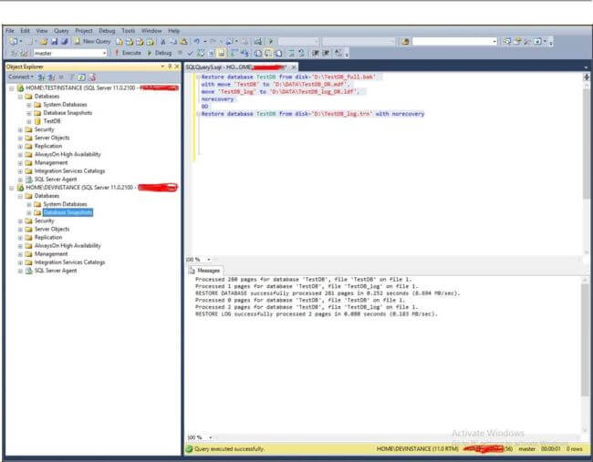Switch to the Messages tab
The height and width of the screenshot is (462, 593).
coord(207,271)
